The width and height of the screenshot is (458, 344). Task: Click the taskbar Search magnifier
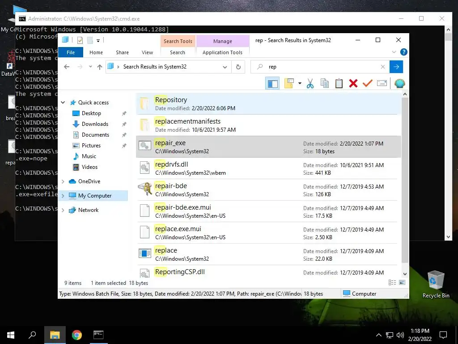coord(32,335)
